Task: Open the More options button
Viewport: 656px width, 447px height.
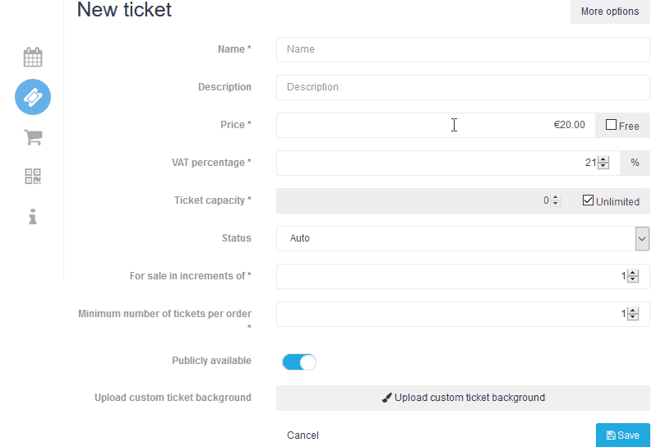Action: click(610, 12)
